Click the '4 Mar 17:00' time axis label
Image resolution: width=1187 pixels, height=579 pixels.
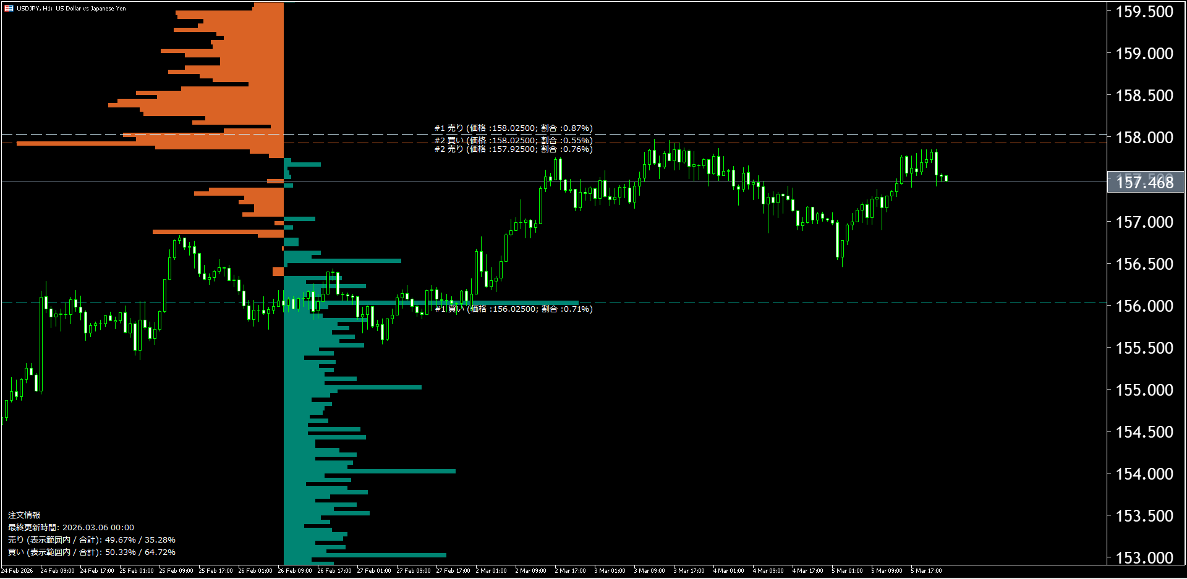pyautogui.click(x=808, y=571)
